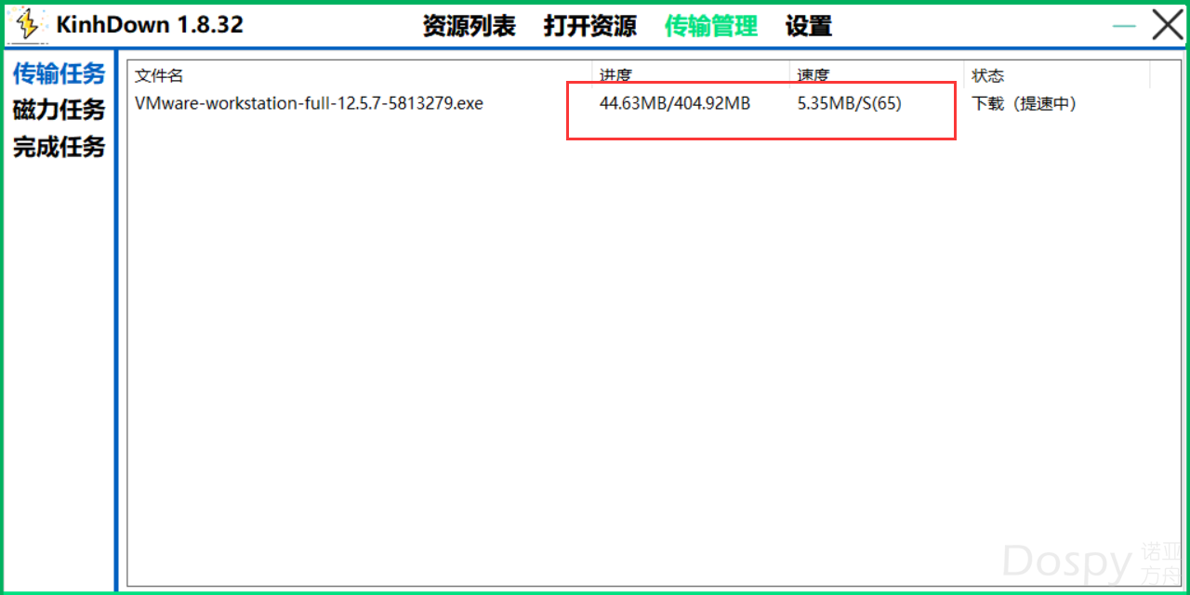This screenshot has width=1190, height=595.
Task: Open 设置 settings tab
Action: [x=809, y=26]
